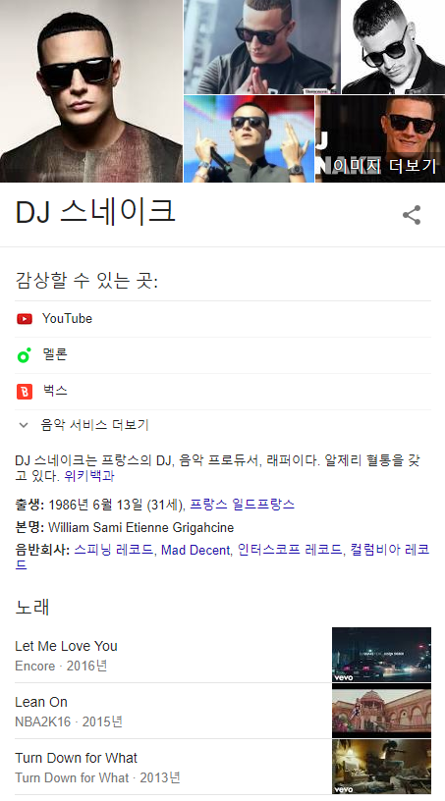
Task: Open the 프랑스 일드프랑스 birthplace link
Action: point(242,505)
